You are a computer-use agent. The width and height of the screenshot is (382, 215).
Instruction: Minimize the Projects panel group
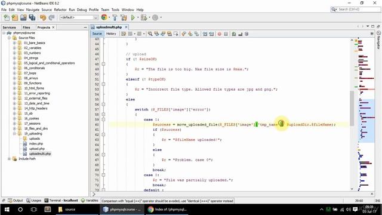(x=85, y=27)
